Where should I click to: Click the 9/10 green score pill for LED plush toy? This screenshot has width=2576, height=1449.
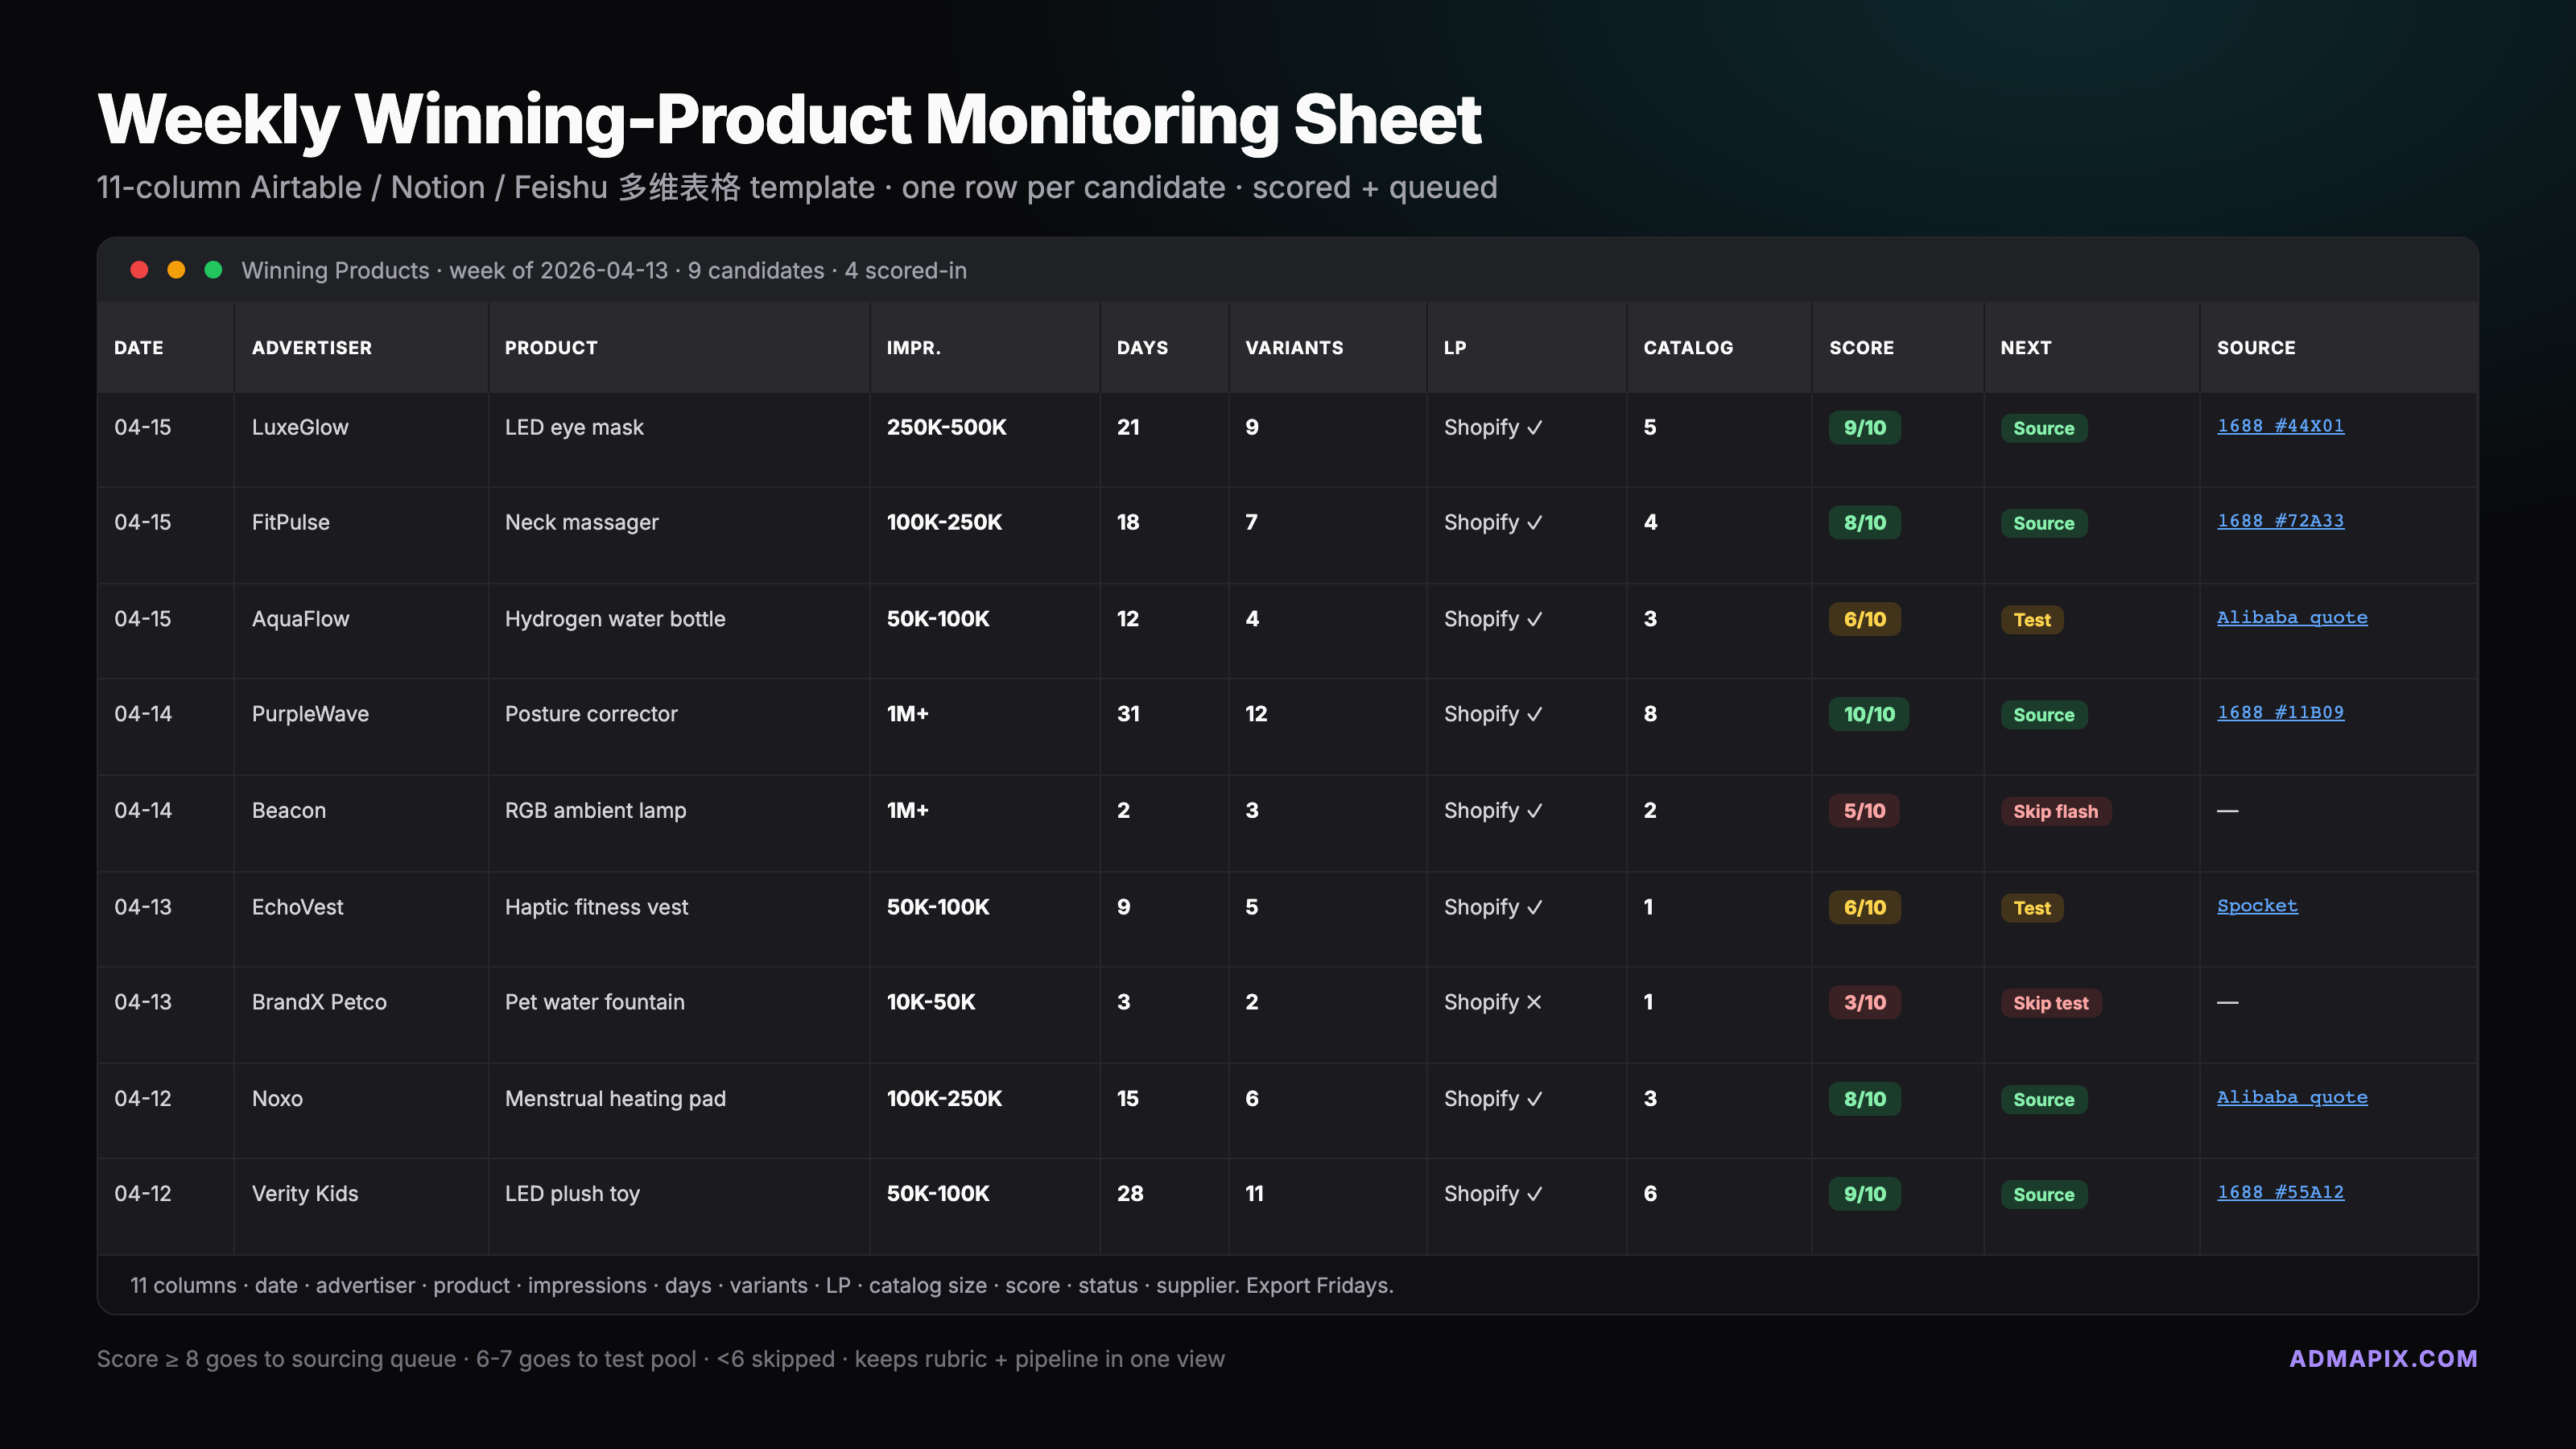point(1864,1193)
